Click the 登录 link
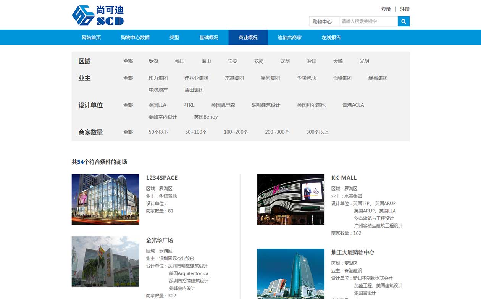This screenshot has height=299, width=481. pos(386,9)
